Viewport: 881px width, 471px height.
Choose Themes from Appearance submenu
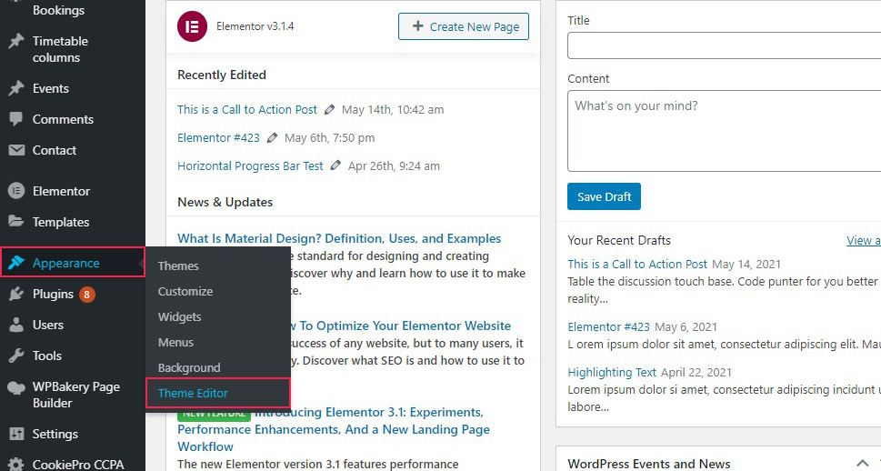coord(178,266)
